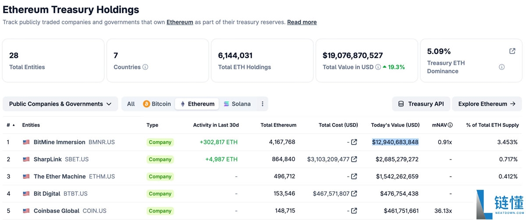
Task: Switch to the Bitcoin tab
Action: 157,104
